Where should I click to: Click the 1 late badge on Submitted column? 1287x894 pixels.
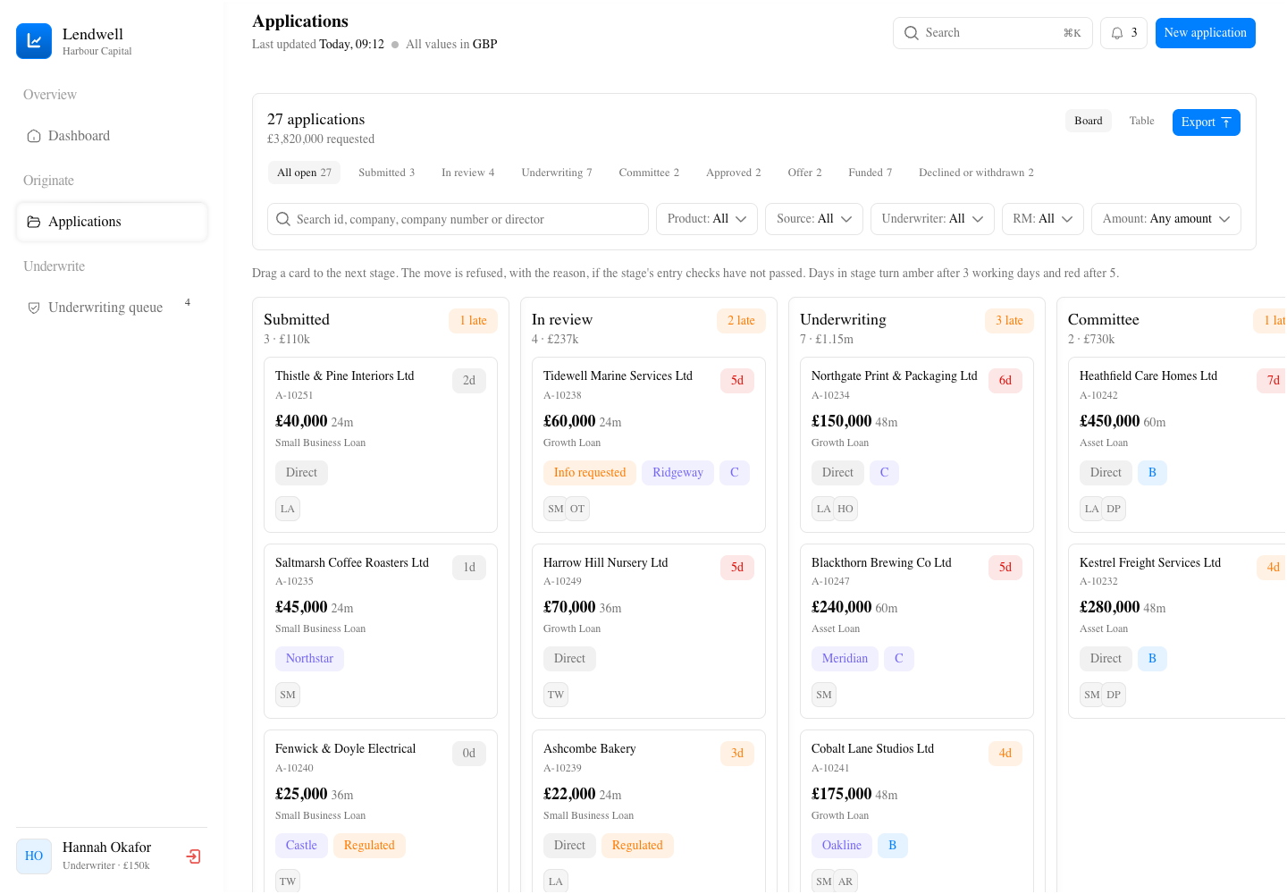click(473, 321)
